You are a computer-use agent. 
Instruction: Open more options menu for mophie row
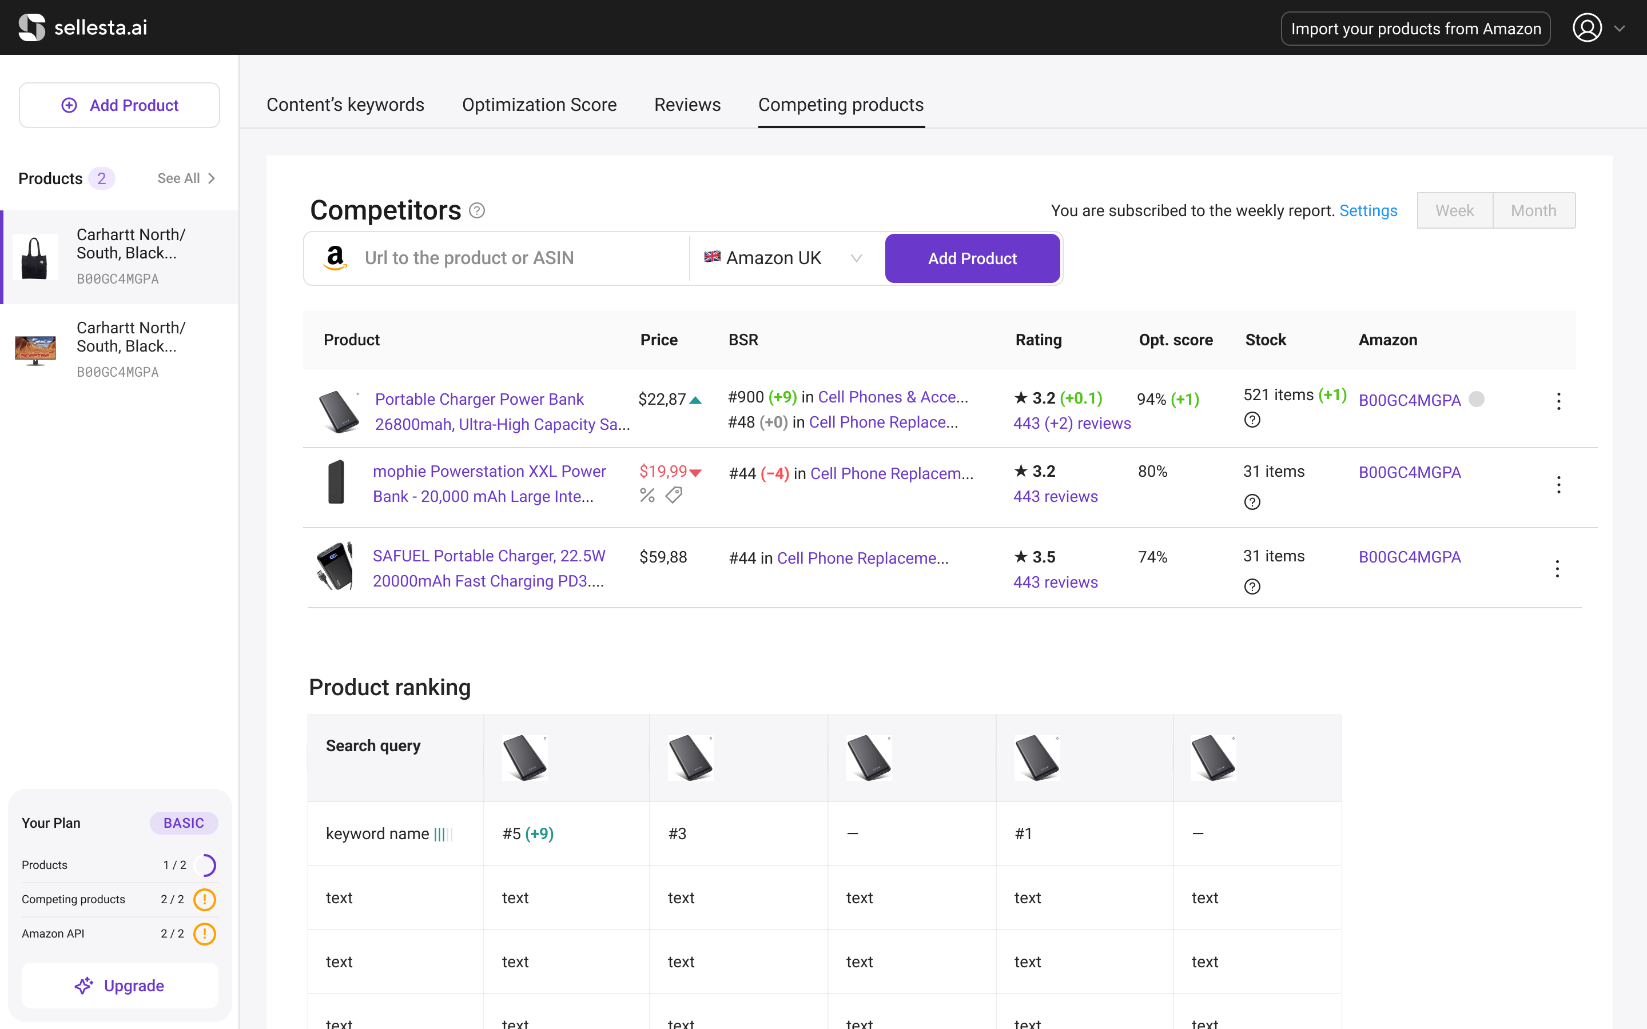pyautogui.click(x=1558, y=485)
